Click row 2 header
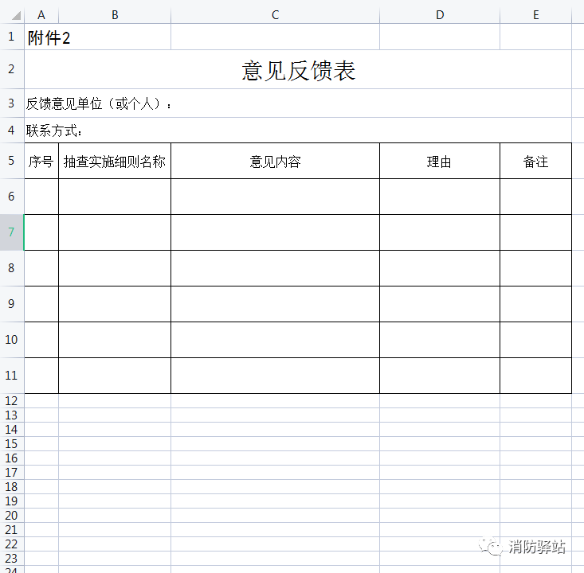The image size is (584, 573). click(x=11, y=69)
